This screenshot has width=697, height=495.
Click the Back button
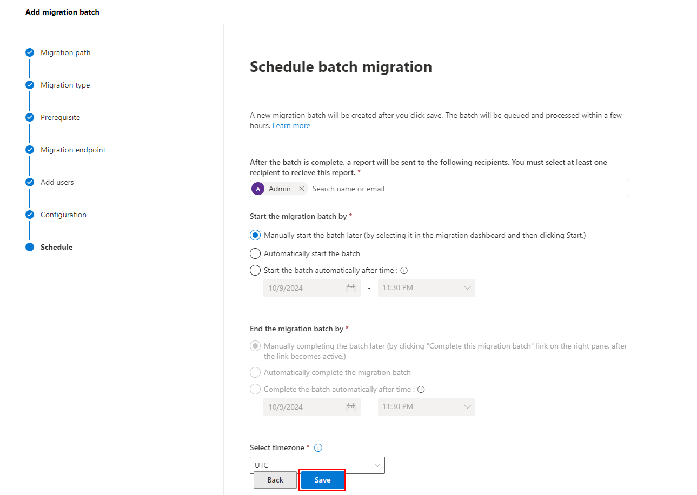(275, 480)
